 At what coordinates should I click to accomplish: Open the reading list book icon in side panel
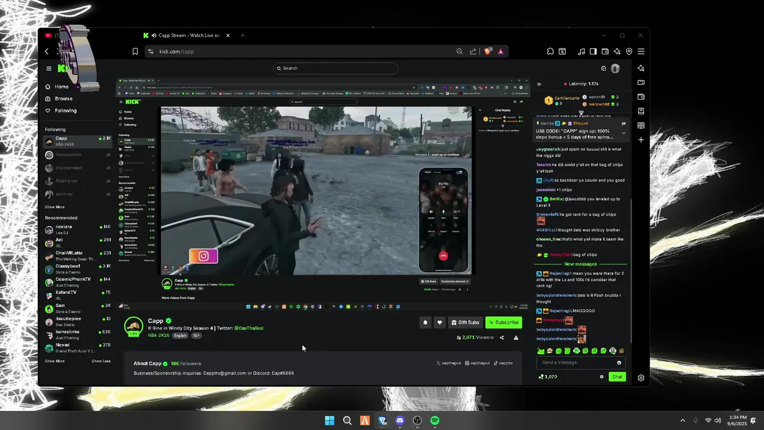click(641, 125)
